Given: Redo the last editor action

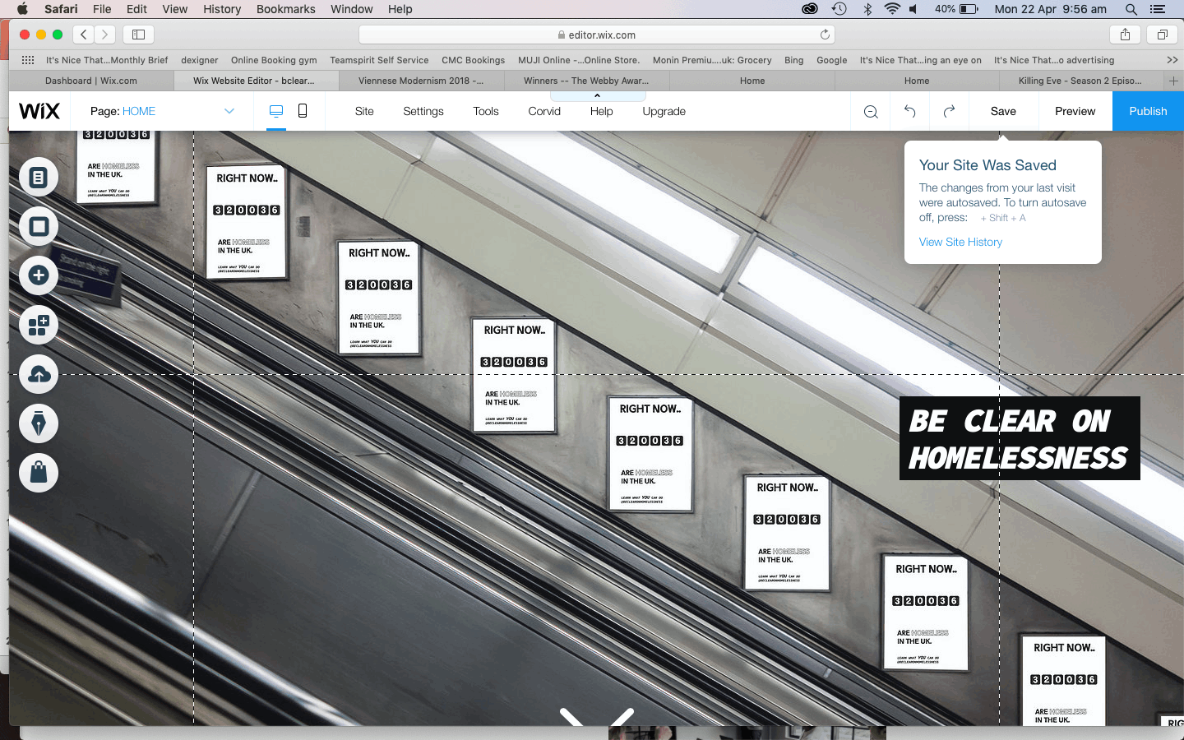Looking at the screenshot, I should (x=949, y=111).
